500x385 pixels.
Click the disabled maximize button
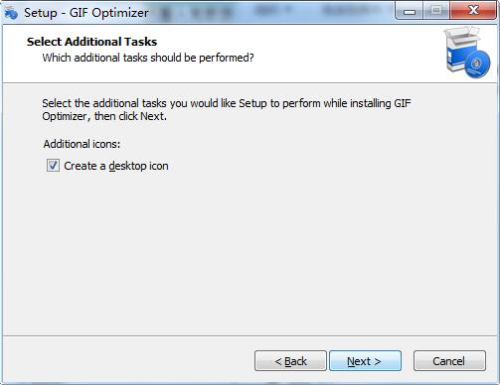436,11
